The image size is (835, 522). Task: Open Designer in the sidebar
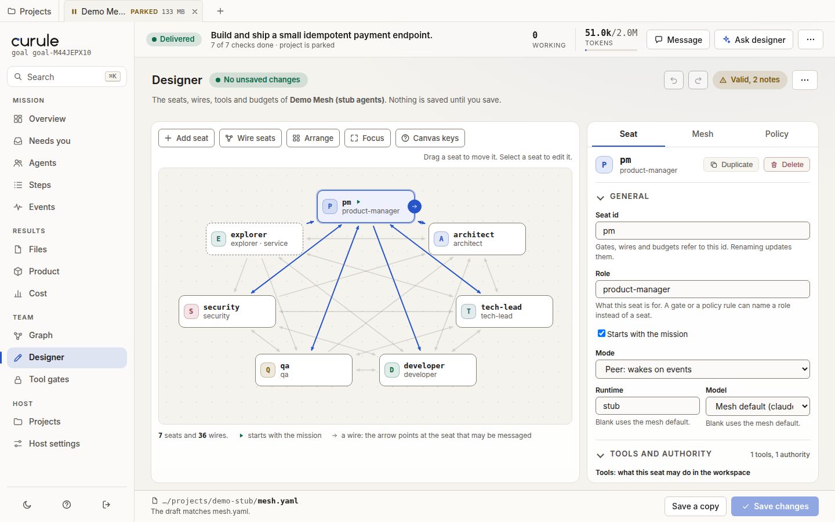[67, 357]
